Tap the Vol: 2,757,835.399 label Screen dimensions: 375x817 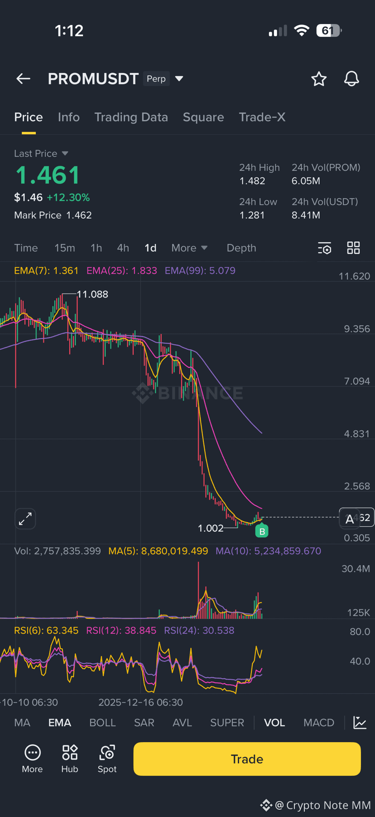pos(58,551)
